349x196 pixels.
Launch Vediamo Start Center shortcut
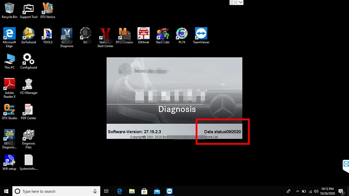[105, 37]
